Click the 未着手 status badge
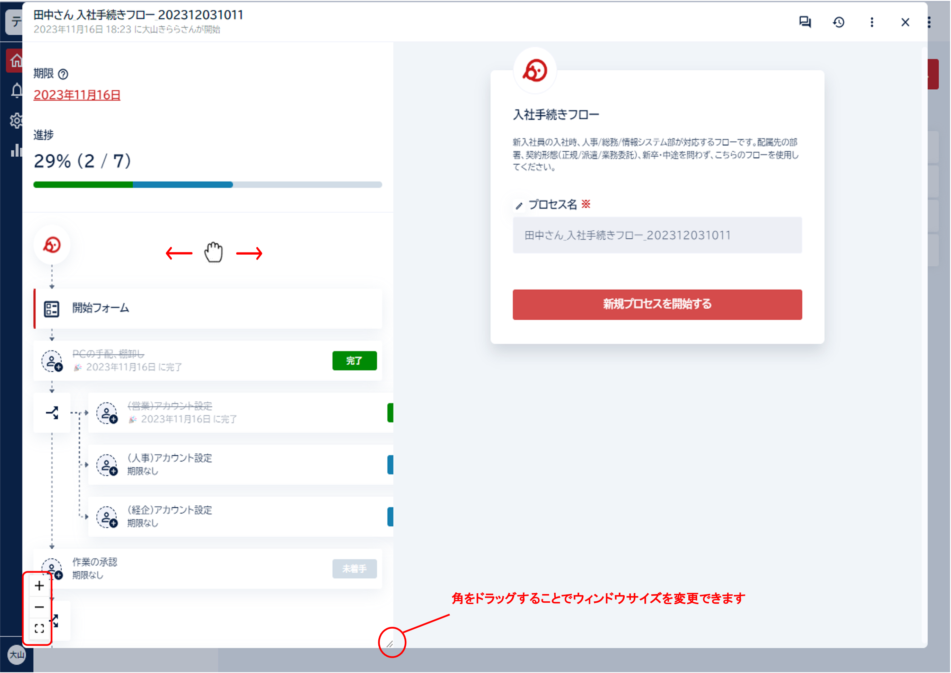This screenshot has width=951, height=673. [355, 569]
